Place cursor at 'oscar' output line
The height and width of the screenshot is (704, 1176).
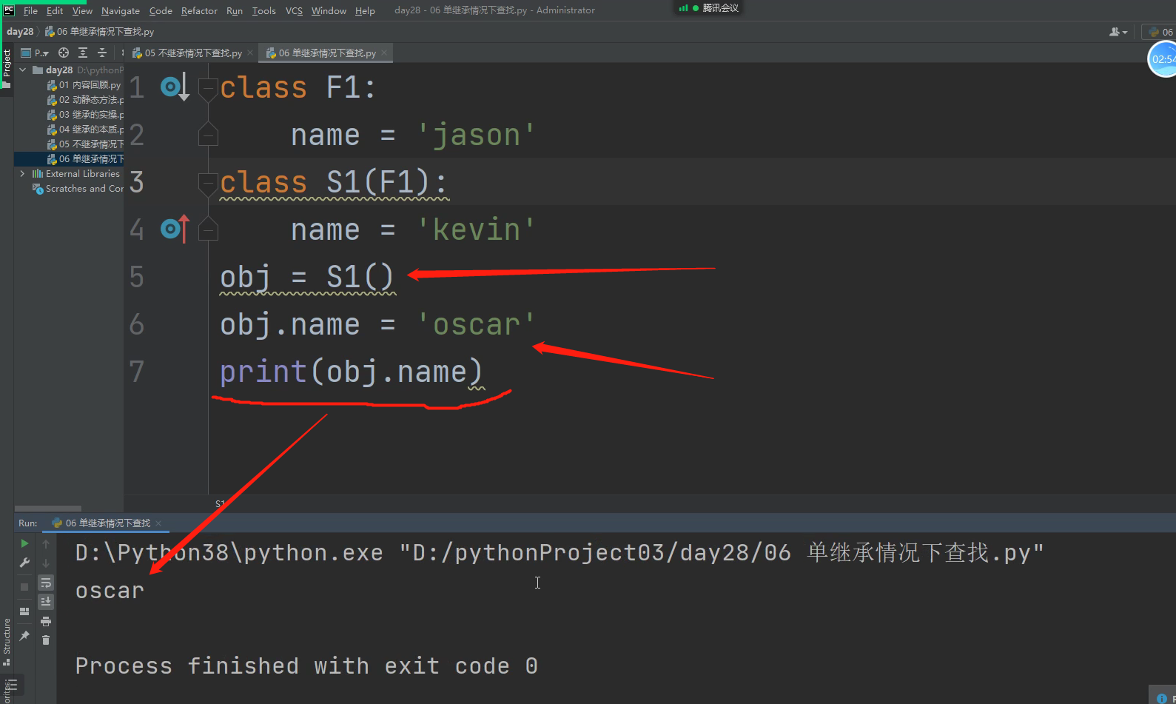point(110,591)
